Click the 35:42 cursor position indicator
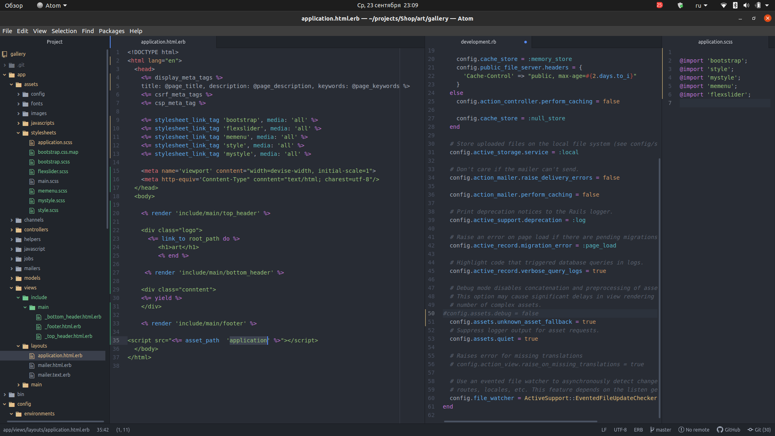 (x=103, y=430)
